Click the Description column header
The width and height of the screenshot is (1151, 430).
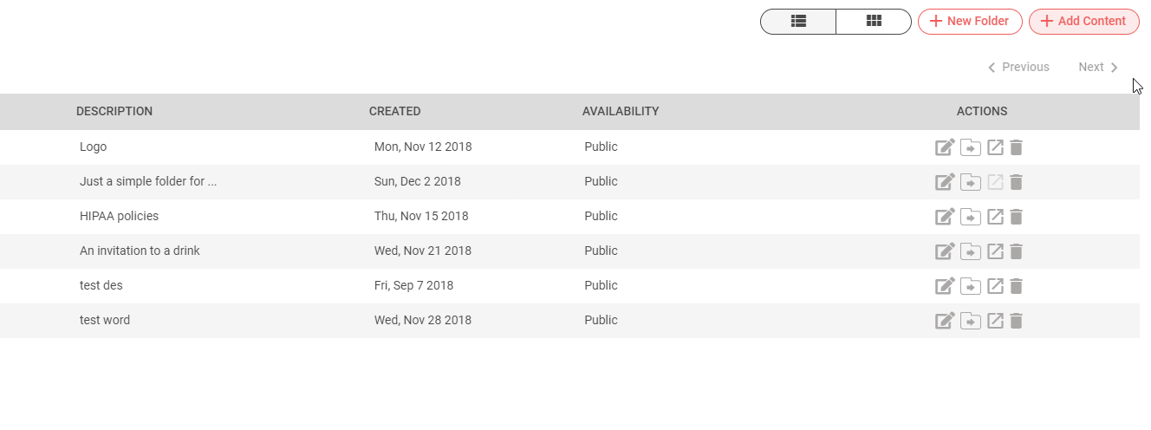114,111
